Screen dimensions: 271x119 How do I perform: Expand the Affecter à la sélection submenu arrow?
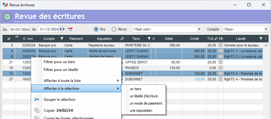[118, 89]
